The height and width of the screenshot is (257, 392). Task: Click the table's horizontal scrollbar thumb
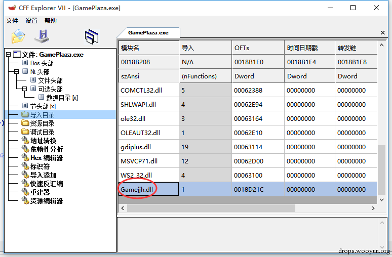point(211,208)
